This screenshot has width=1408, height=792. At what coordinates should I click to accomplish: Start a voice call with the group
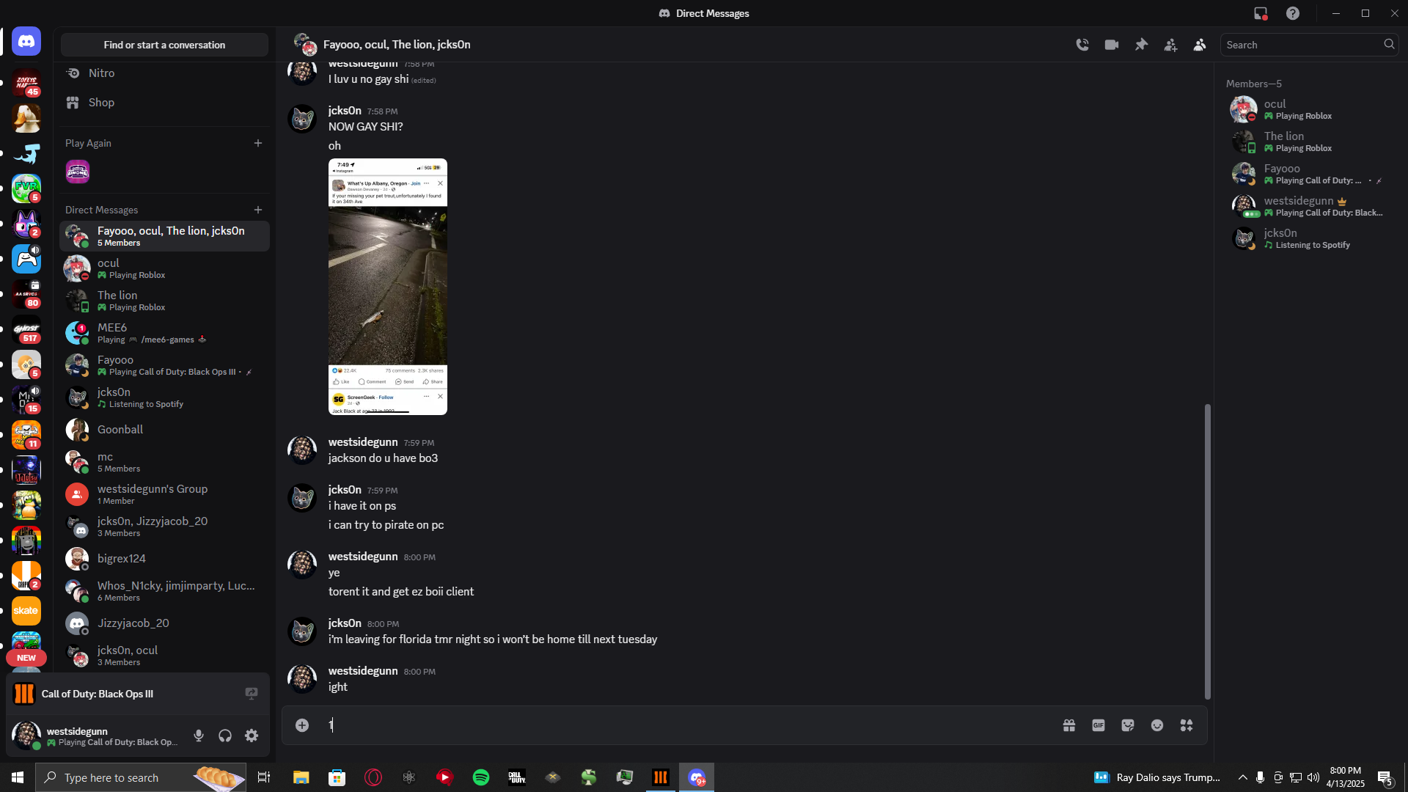point(1082,45)
